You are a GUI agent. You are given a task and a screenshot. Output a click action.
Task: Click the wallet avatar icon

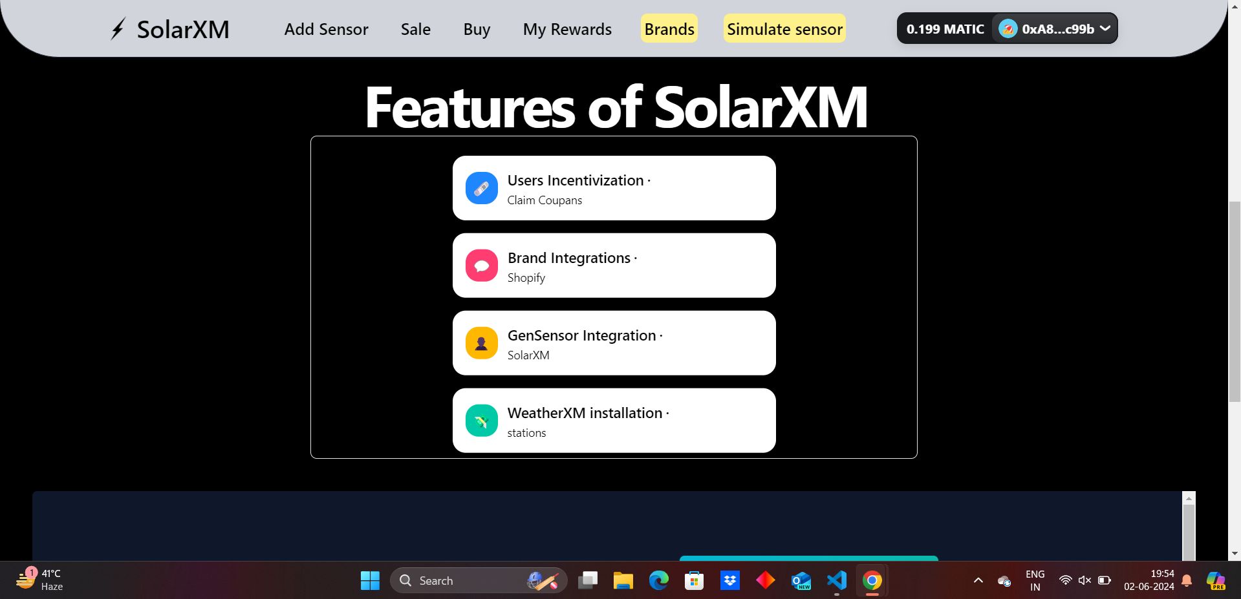1008,29
